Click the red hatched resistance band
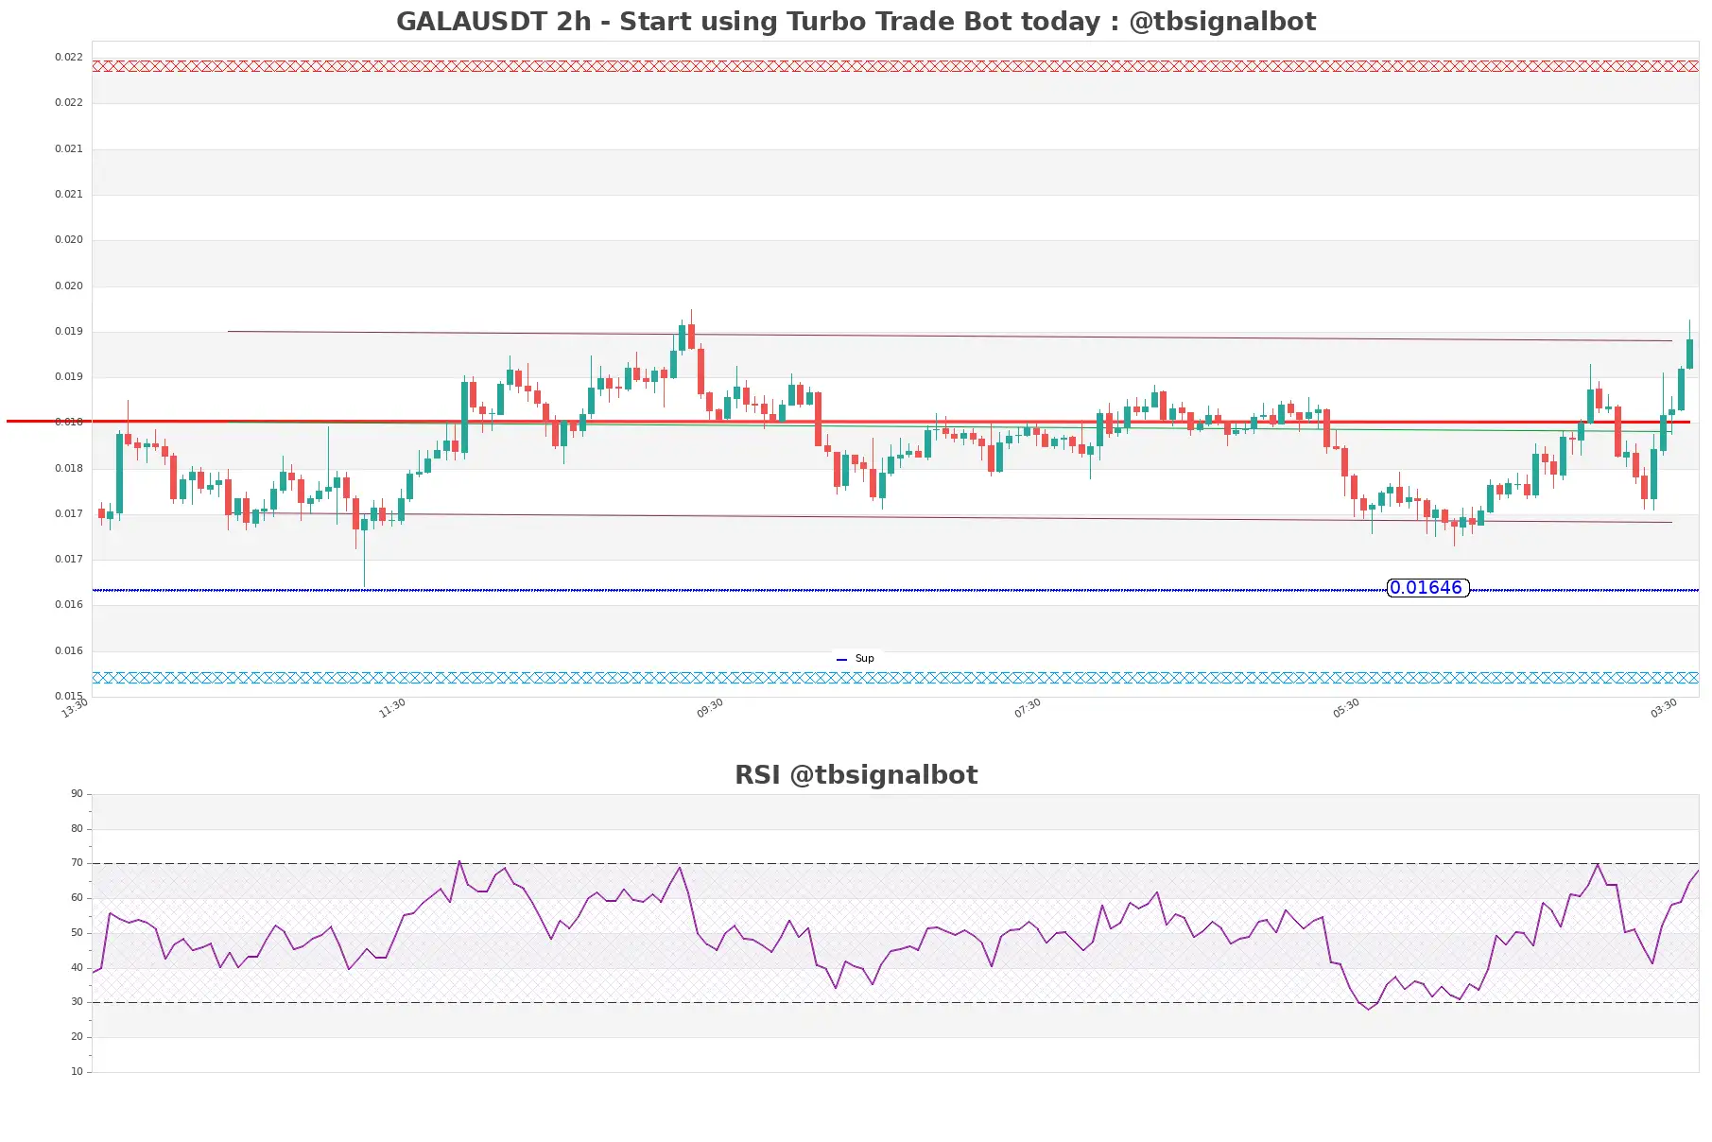This screenshot has height=1142, width=1712. [895, 66]
